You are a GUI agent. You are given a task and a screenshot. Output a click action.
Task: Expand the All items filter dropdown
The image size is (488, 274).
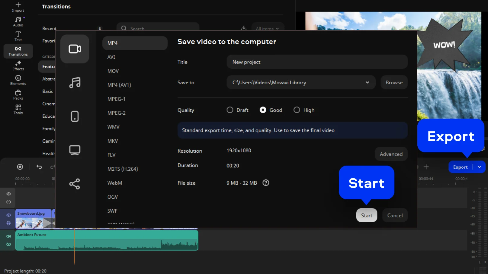[267, 29]
